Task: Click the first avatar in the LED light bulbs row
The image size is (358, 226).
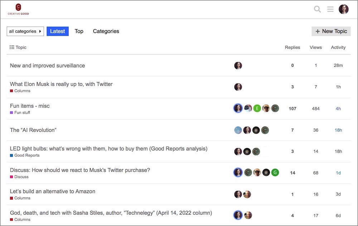Action: 238,152
